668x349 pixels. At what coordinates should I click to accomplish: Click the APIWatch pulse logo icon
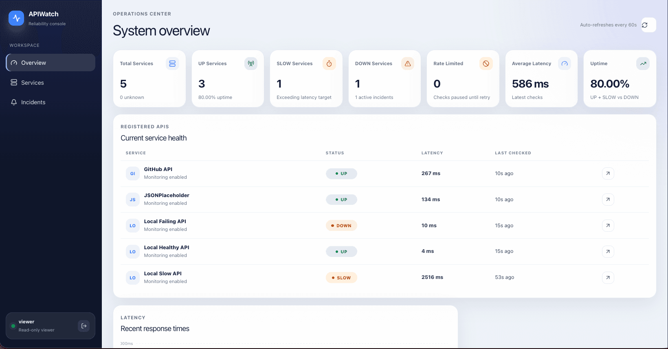pyautogui.click(x=16, y=18)
